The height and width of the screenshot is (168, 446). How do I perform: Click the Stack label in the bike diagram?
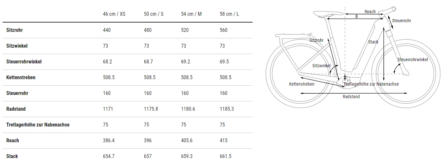pyautogui.click(x=373, y=42)
